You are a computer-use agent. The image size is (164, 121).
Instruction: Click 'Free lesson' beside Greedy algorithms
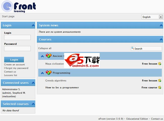[x=150, y=81]
